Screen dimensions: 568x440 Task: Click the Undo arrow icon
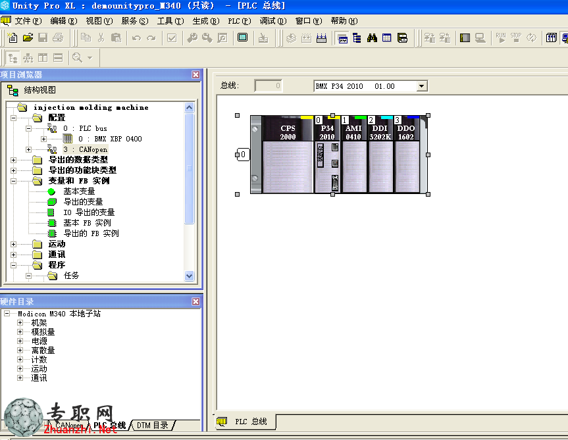pos(136,37)
